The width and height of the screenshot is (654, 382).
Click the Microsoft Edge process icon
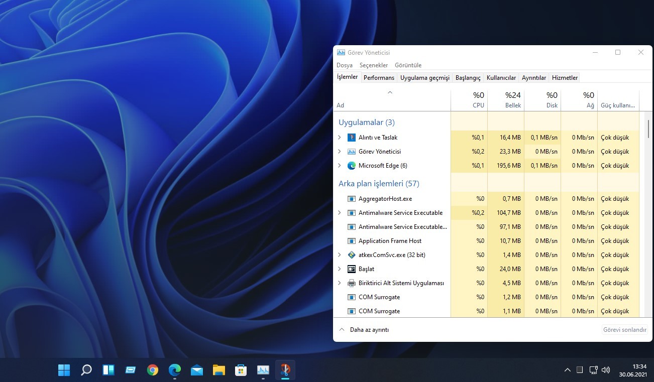pos(351,165)
